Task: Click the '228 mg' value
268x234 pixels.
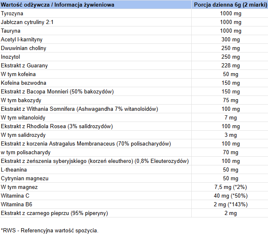Action: pos(231,66)
